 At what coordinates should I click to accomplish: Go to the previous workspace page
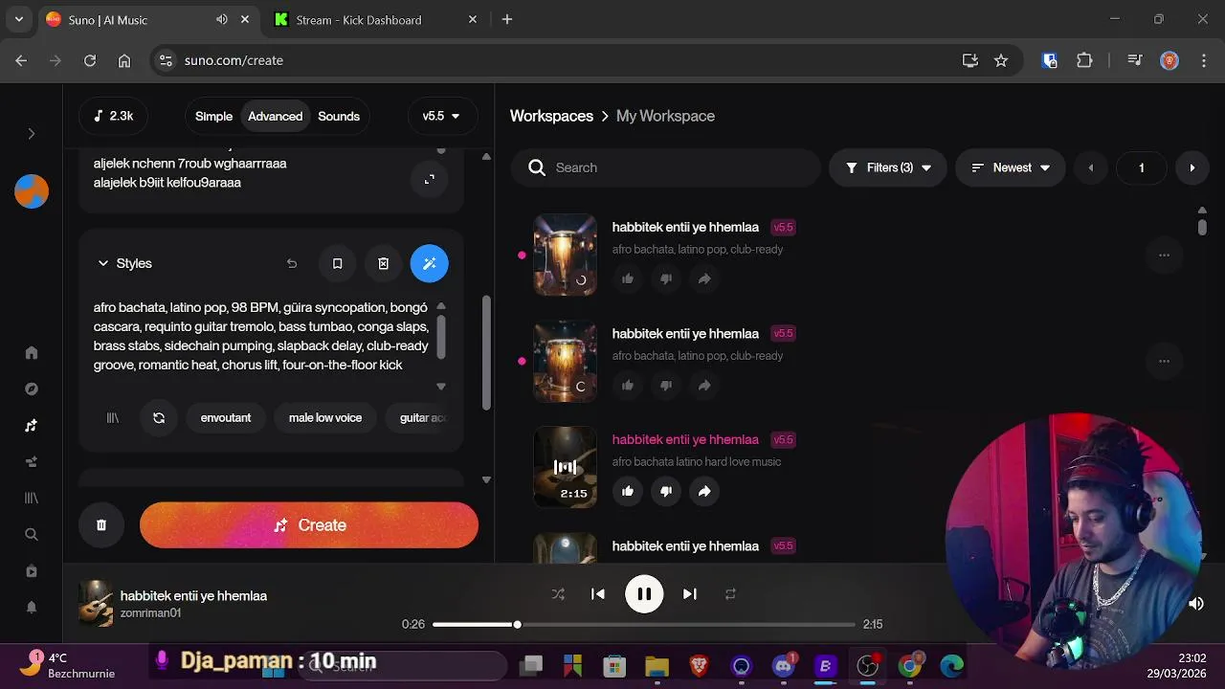[x=1090, y=167]
